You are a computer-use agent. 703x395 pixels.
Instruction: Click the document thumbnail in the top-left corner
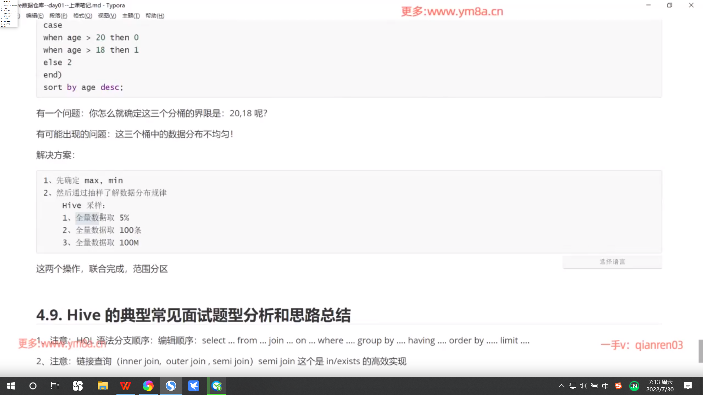pos(8,14)
